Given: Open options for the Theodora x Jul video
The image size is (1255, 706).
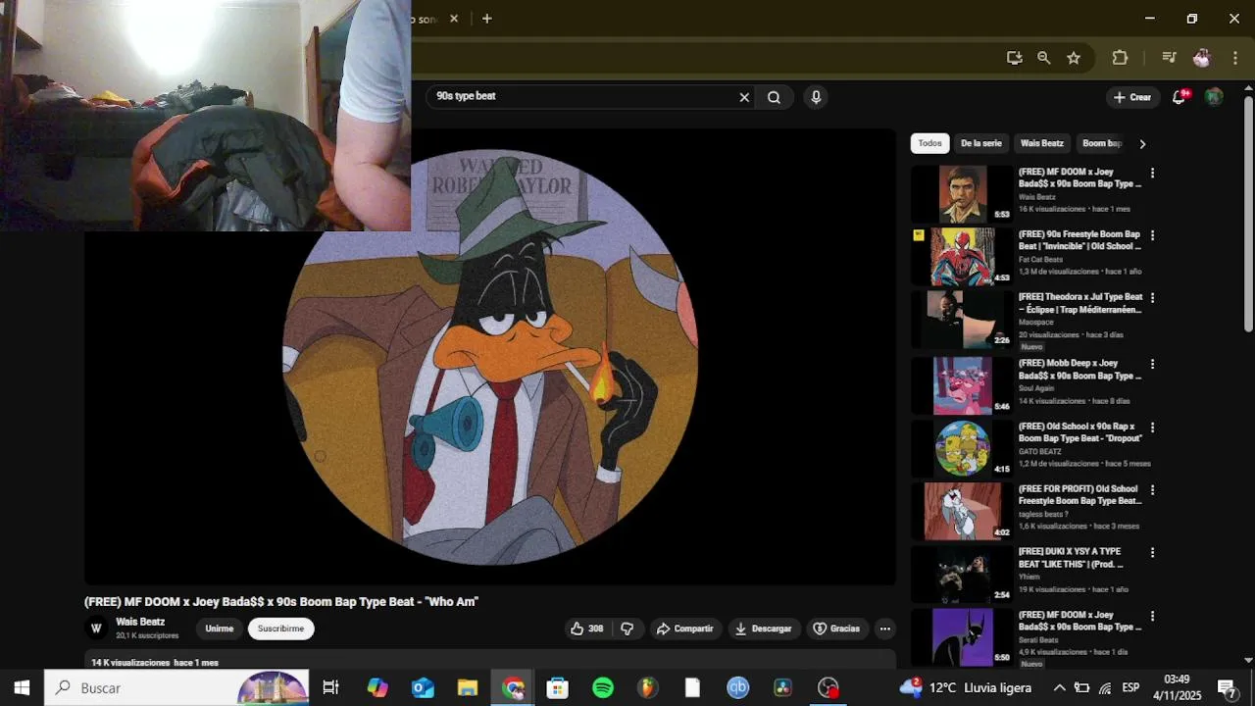Looking at the screenshot, I should point(1152,297).
